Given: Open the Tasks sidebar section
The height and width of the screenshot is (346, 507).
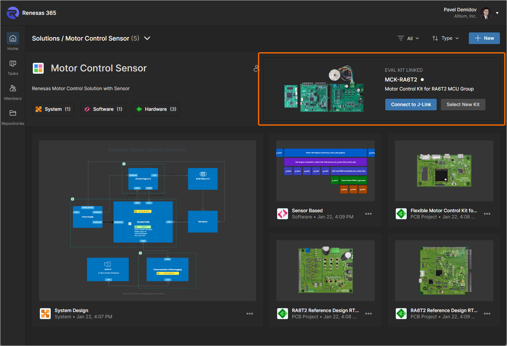Looking at the screenshot, I should [x=13, y=67].
